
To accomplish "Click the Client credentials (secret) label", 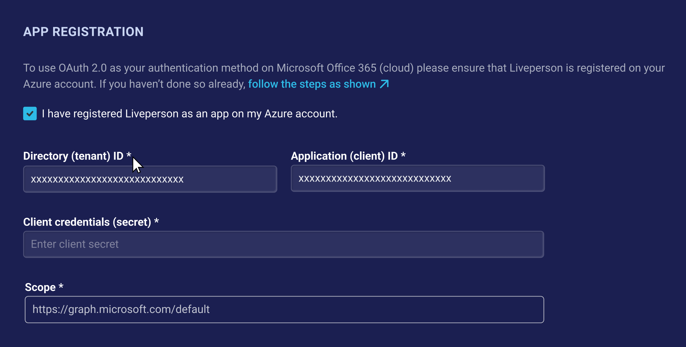I will 91,222.
